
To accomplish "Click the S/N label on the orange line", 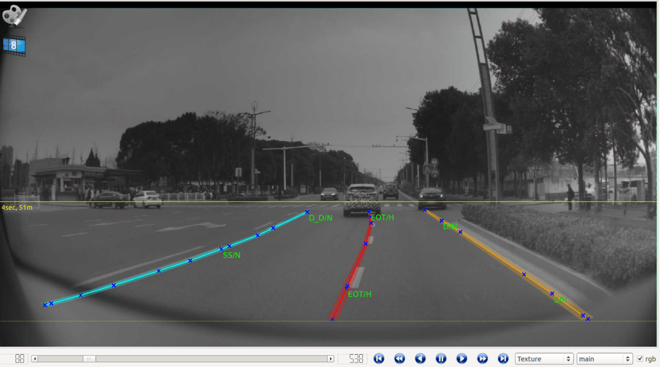I will 560,299.
